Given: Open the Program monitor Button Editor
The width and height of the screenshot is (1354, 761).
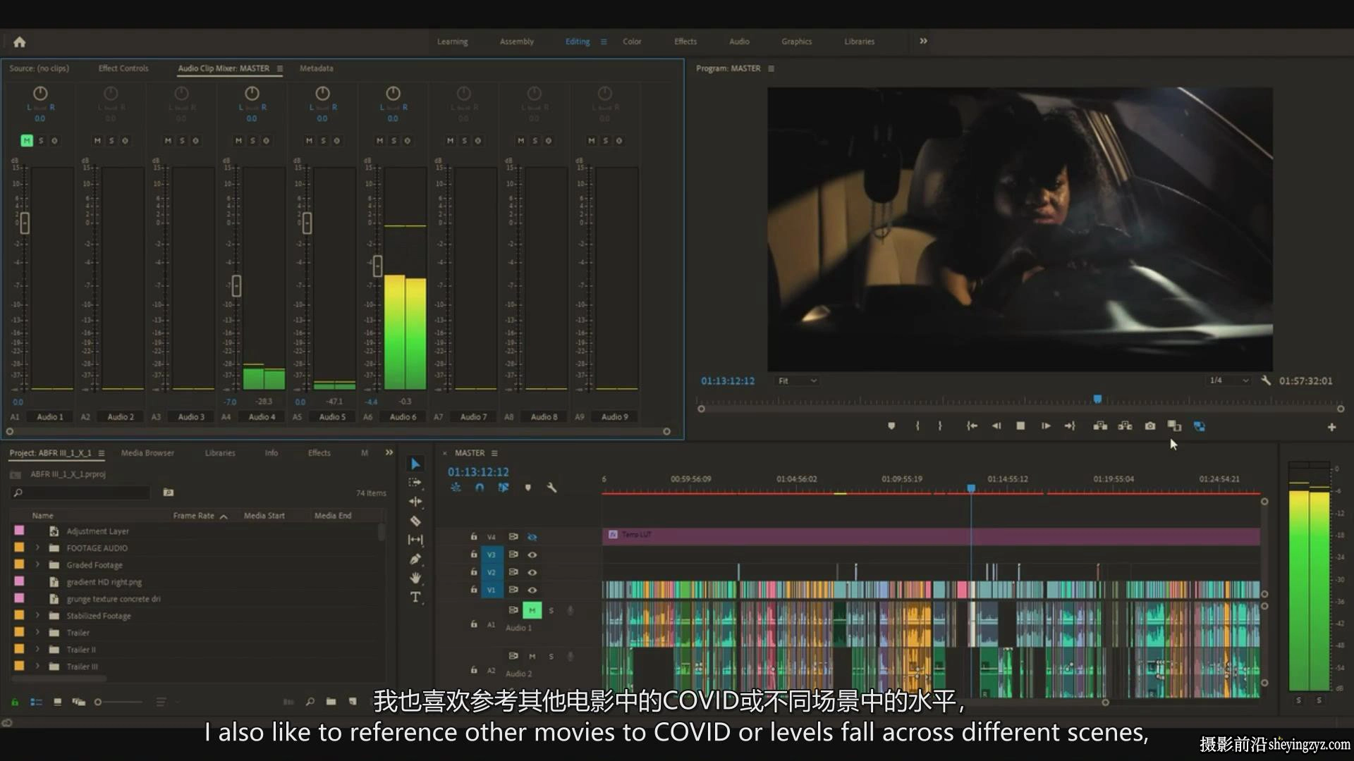Looking at the screenshot, I should coord(1331,427).
